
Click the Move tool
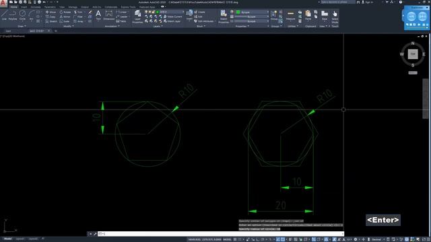(51, 12)
